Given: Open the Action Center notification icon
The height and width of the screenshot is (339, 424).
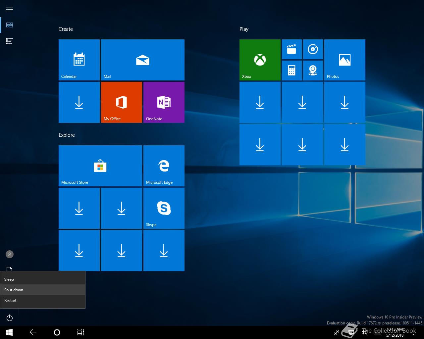Looking at the screenshot, I should pos(413,332).
